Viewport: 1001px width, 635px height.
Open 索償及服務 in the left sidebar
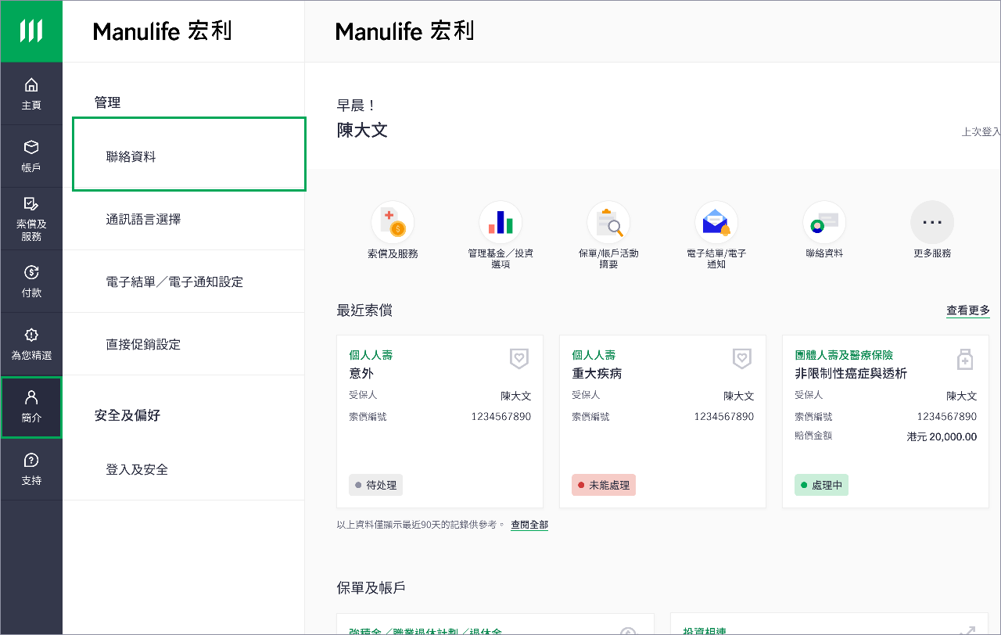tap(31, 219)
